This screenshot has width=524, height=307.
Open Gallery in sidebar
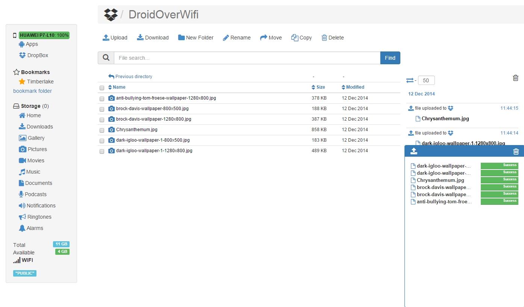click(x=32, y=138)
